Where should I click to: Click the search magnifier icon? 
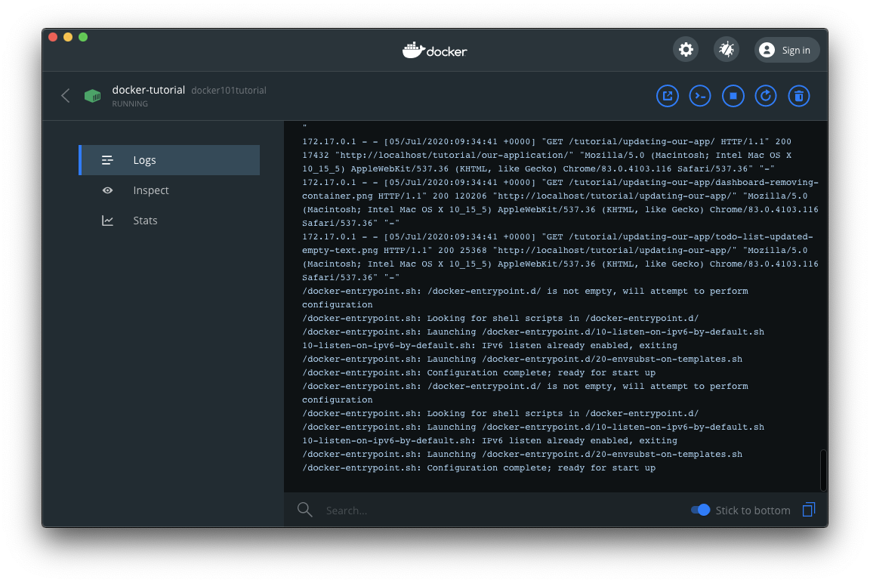coord(305,510)
